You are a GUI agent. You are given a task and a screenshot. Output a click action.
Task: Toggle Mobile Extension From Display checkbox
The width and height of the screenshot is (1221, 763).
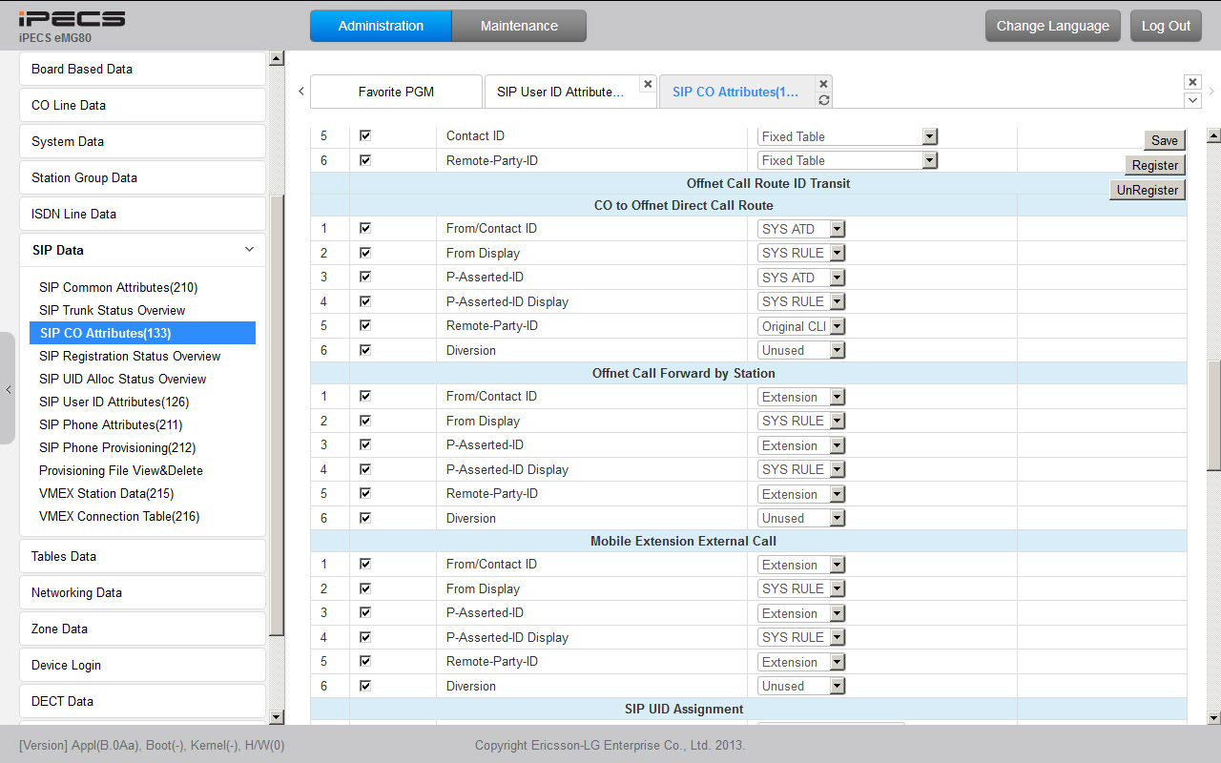click(364, 588)
